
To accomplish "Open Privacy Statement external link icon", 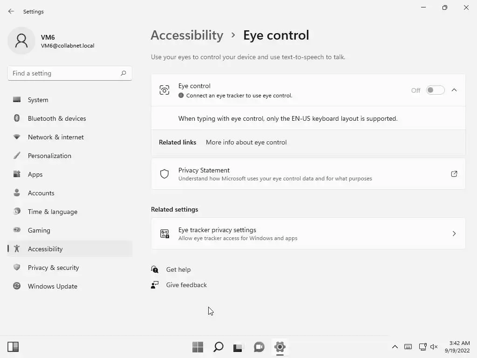I will click(454, 174).
